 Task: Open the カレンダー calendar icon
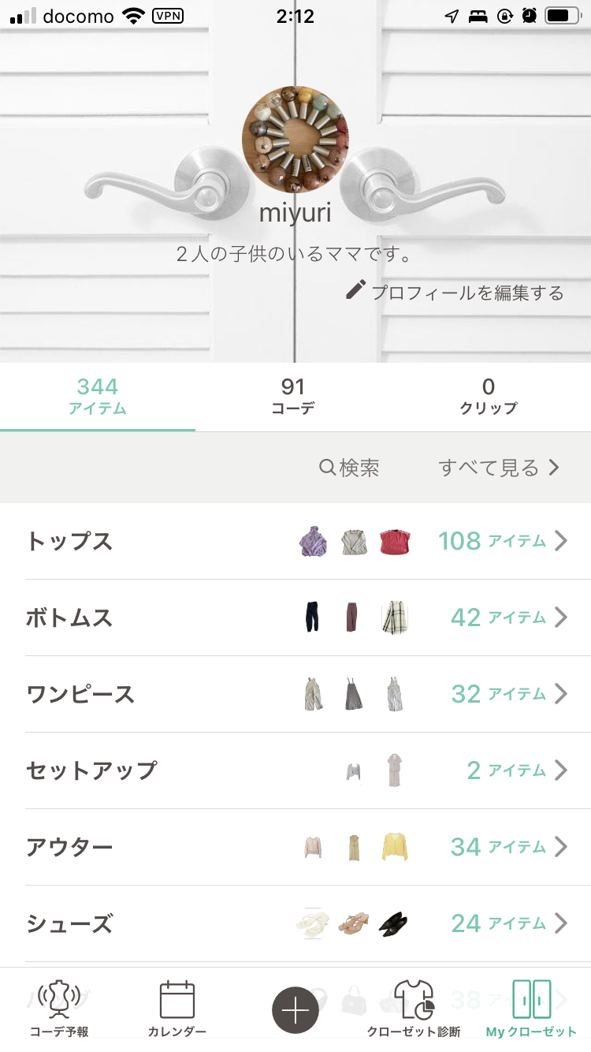pyautogui.click(x=177, y=1000)
